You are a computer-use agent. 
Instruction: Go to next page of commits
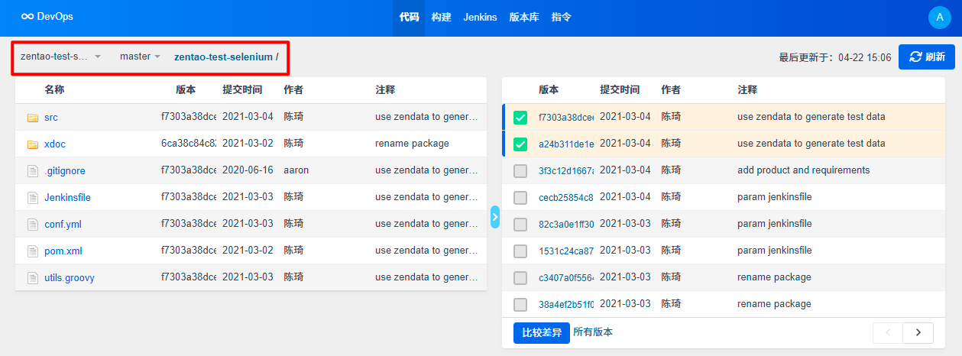918,332
